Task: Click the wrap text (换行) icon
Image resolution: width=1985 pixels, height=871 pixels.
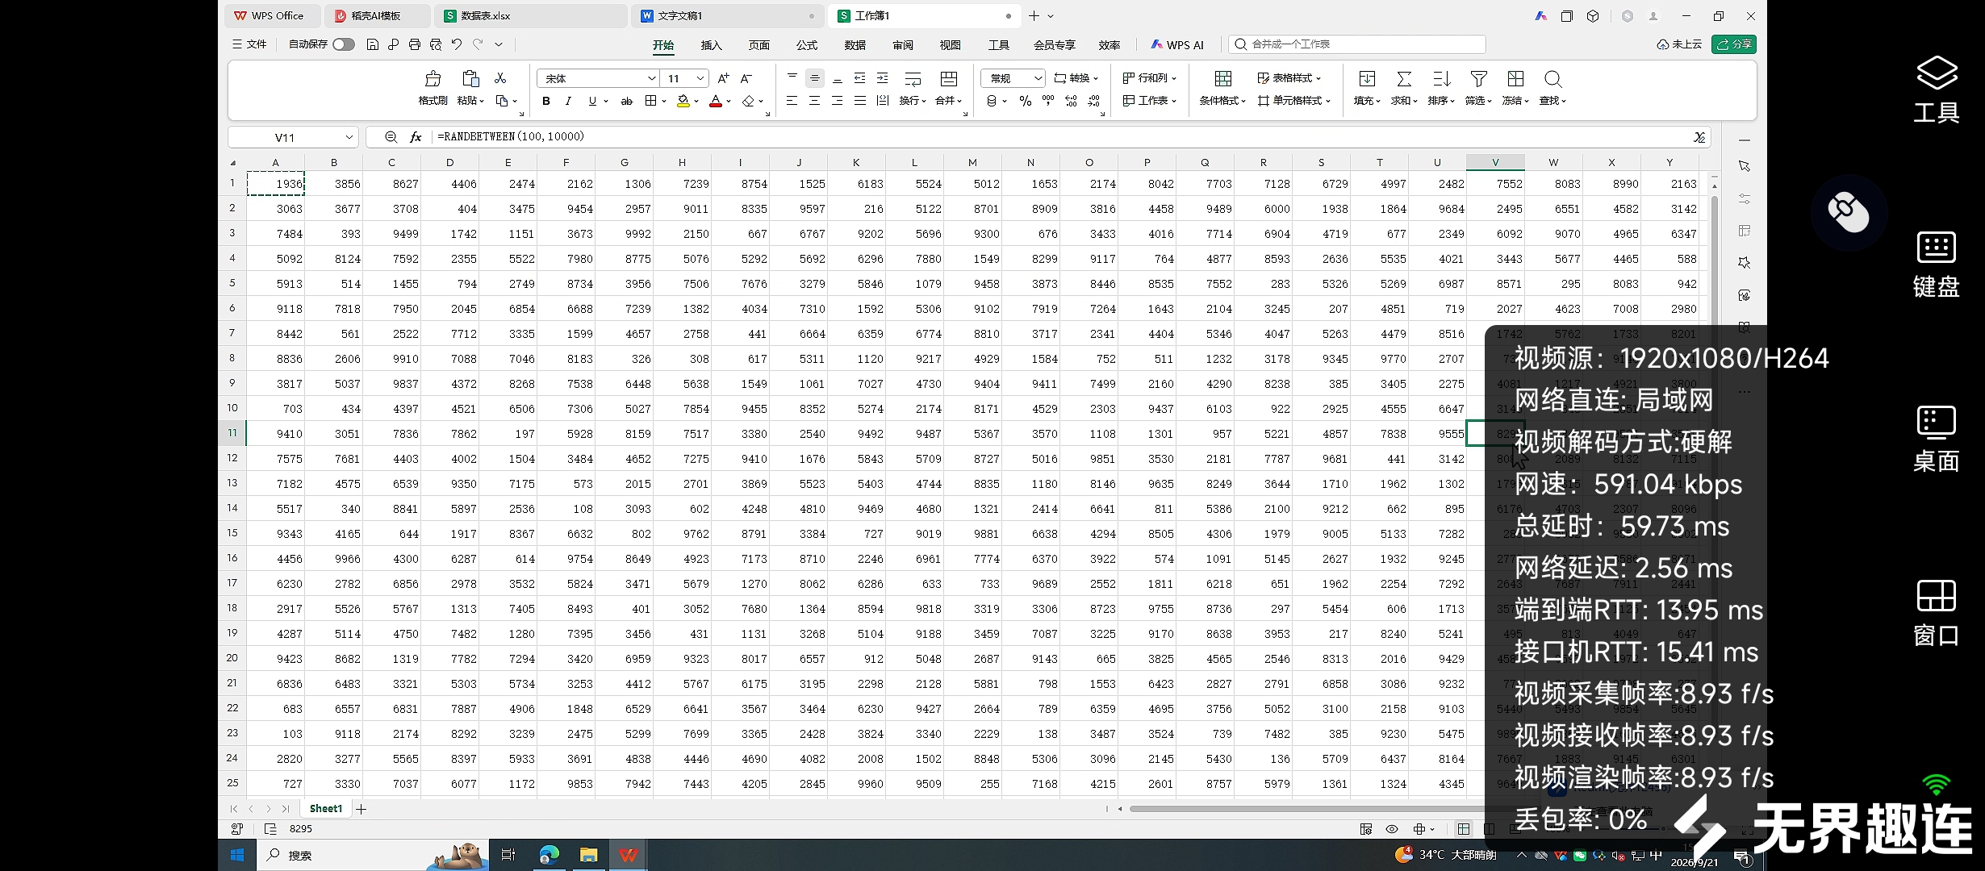Action: pyautogui.click(x=913, y=78)
